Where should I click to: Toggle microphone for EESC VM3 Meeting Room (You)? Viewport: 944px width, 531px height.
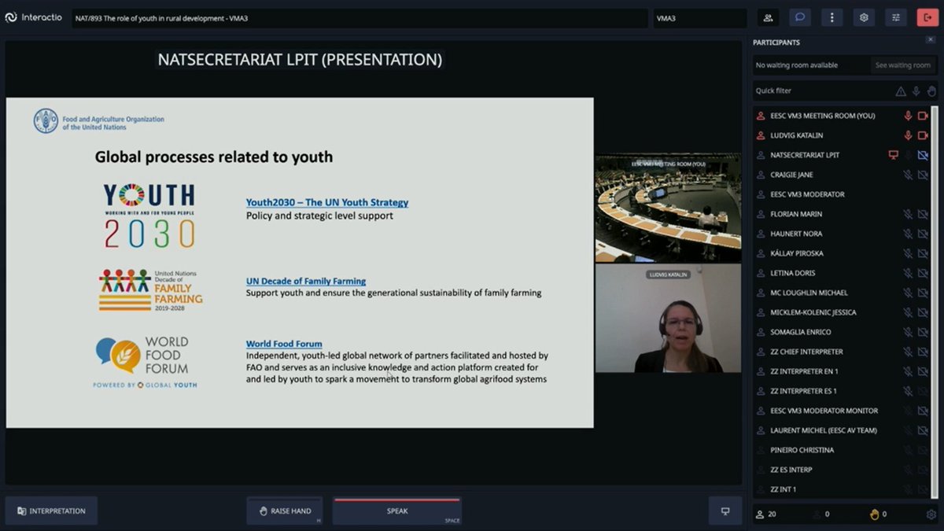908,116
